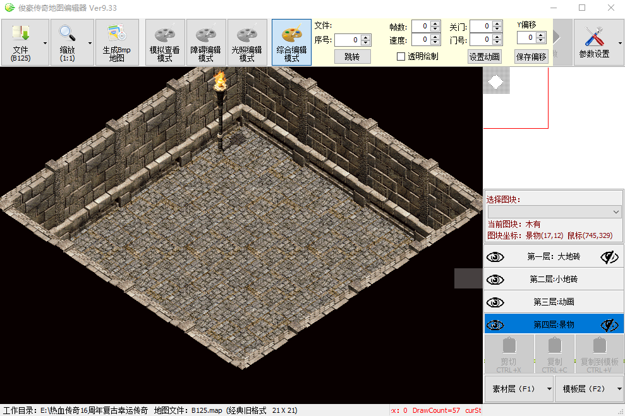Click the app logo in title bar
Image resolution: width=625 pixels, height=416 pixels.
pyautogui.click(x=9, y=8)
